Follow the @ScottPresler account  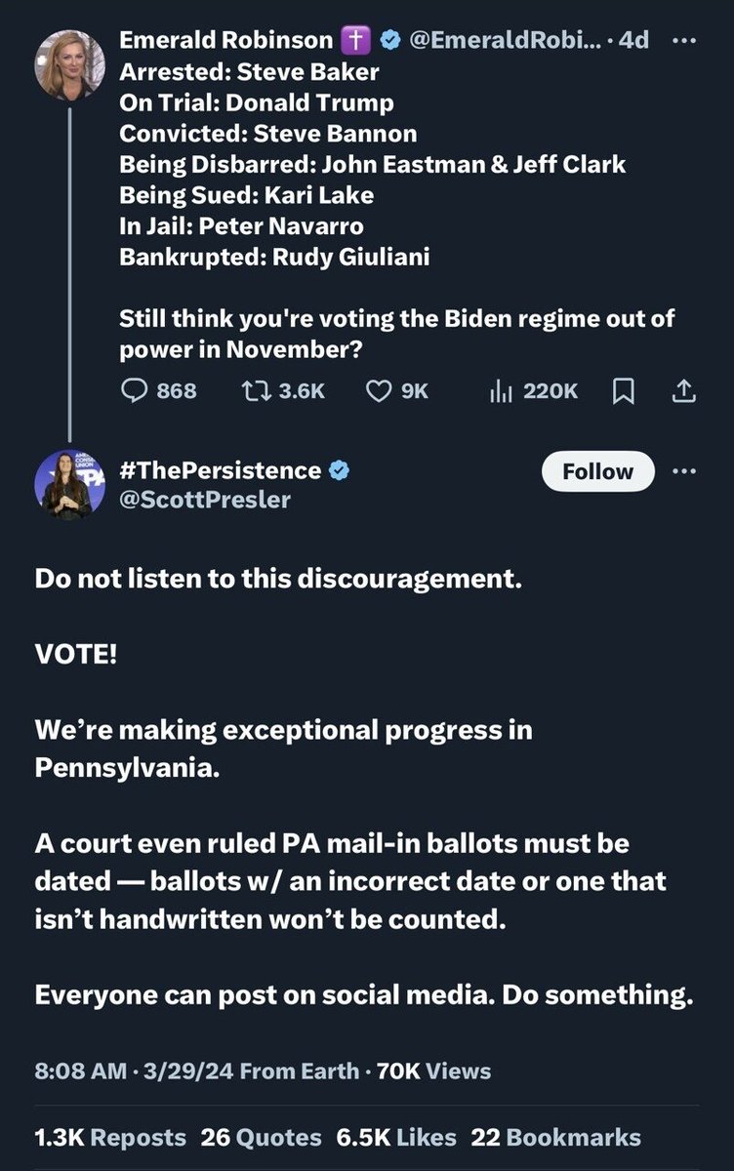(597, 471)
